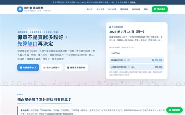185x115 pixels.
Task: Click 建議壽險保額 result value 10,000,000
Action: [x=157, y=60]
